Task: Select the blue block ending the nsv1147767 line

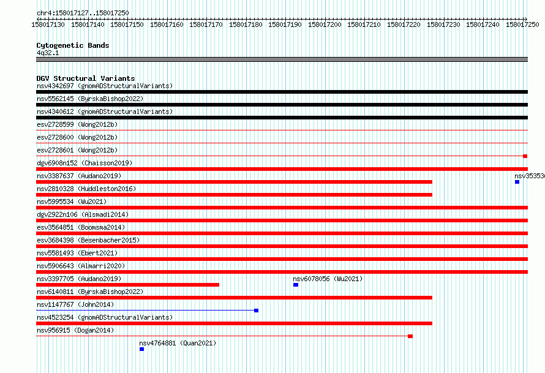Action: (256, 311)
